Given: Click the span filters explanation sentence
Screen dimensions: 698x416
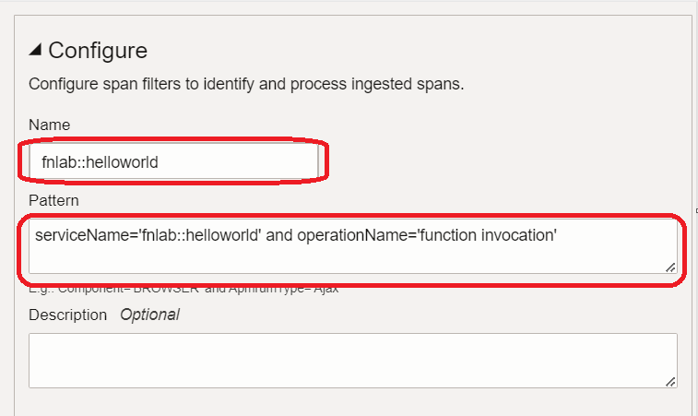Looking at the screenshot, I should pyautogui.click(x=245, y=85).
